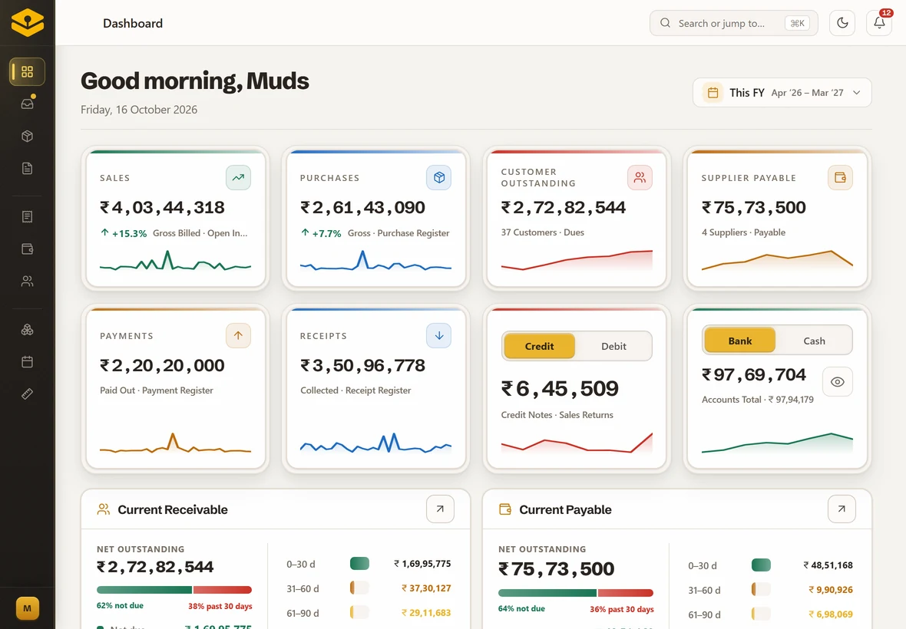Screen dimensions: 906x629
Task: Click the Payable 0–30 d amount ₹48,51,168
Action: [828, 565]
